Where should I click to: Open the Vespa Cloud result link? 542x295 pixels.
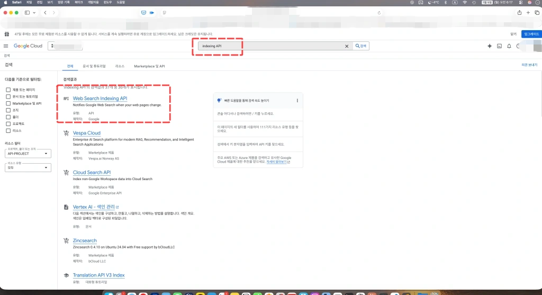click(87, 133)
